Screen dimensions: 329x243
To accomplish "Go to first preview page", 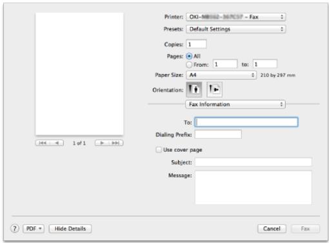I will pos(43,143).
